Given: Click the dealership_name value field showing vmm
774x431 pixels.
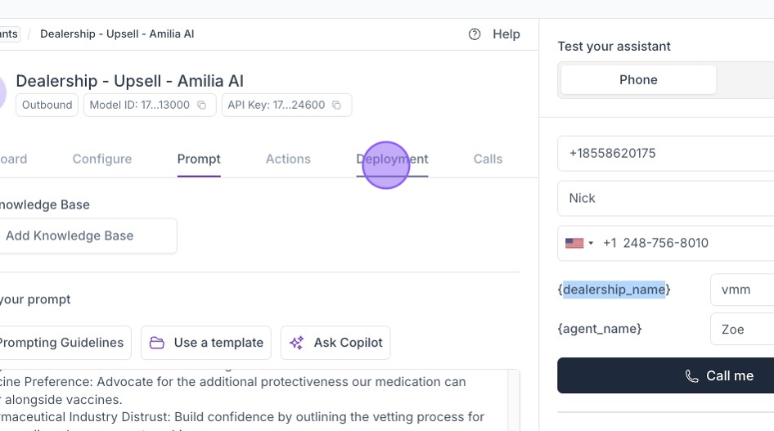Looking at the screenshot, I should click(741, 290).
